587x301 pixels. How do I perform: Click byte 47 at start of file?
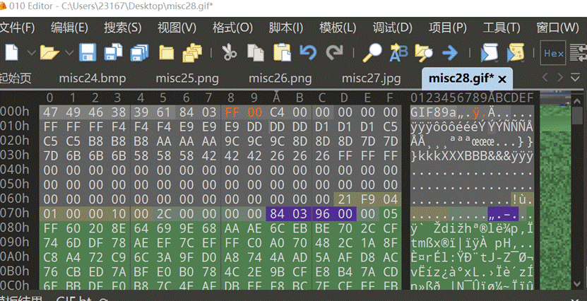[51, 112]
